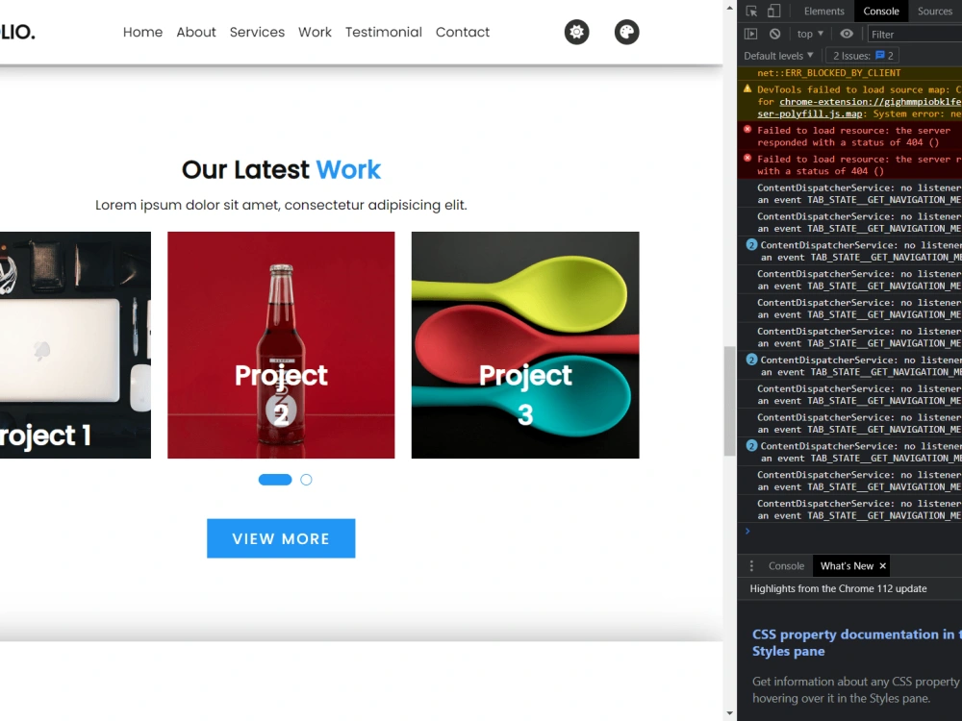Open the Project 3 spoons thumbnail
This screenshot has height=721, width=962.
coord(525,344)
